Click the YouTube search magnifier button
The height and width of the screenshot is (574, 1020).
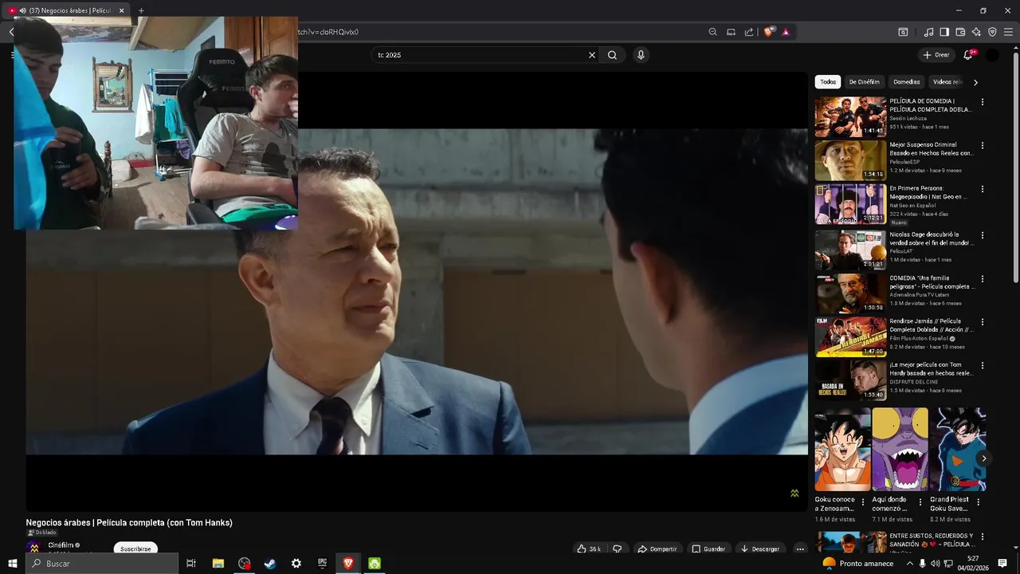[612, 55]
